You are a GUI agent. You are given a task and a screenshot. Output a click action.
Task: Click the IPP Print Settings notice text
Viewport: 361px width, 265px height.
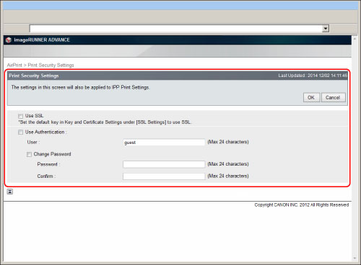coord(80,87)
